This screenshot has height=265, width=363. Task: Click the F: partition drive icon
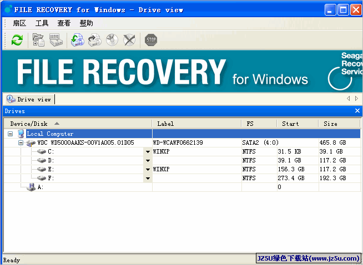pos(42,178)
